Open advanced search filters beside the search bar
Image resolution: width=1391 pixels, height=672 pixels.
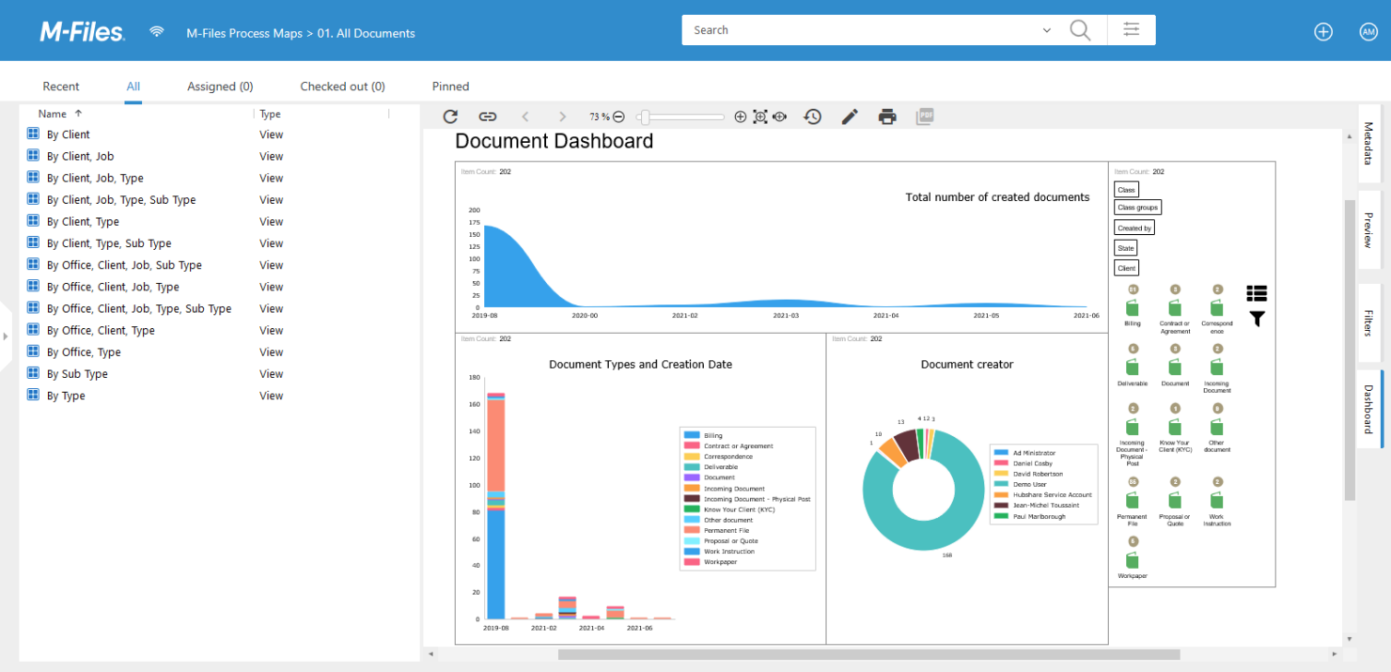click(x=1131, y=29)
